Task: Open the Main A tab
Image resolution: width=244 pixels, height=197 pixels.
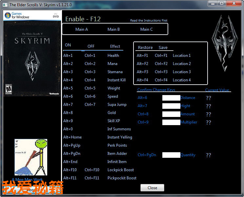Action: click(x=82, y=29)
